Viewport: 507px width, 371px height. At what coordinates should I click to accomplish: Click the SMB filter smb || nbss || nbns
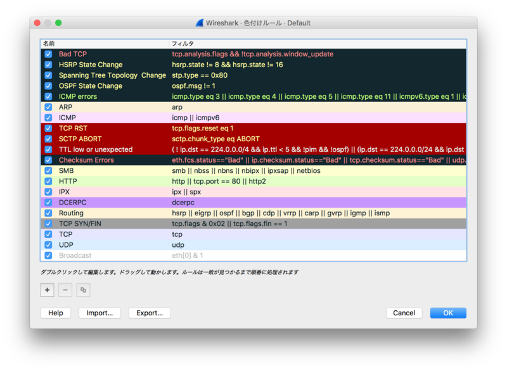pos(246,170)
